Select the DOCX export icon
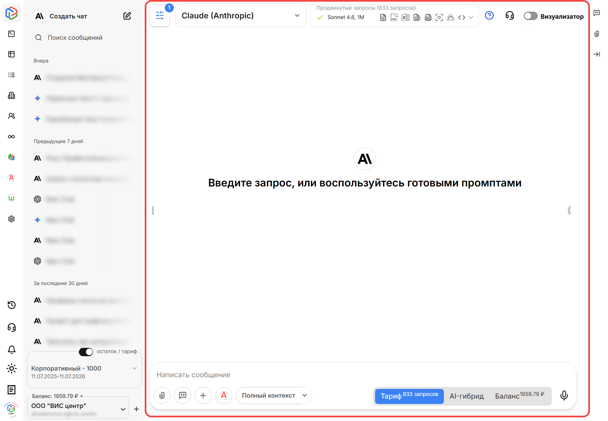This screenshot has width=608, height=421. [428, 17]
